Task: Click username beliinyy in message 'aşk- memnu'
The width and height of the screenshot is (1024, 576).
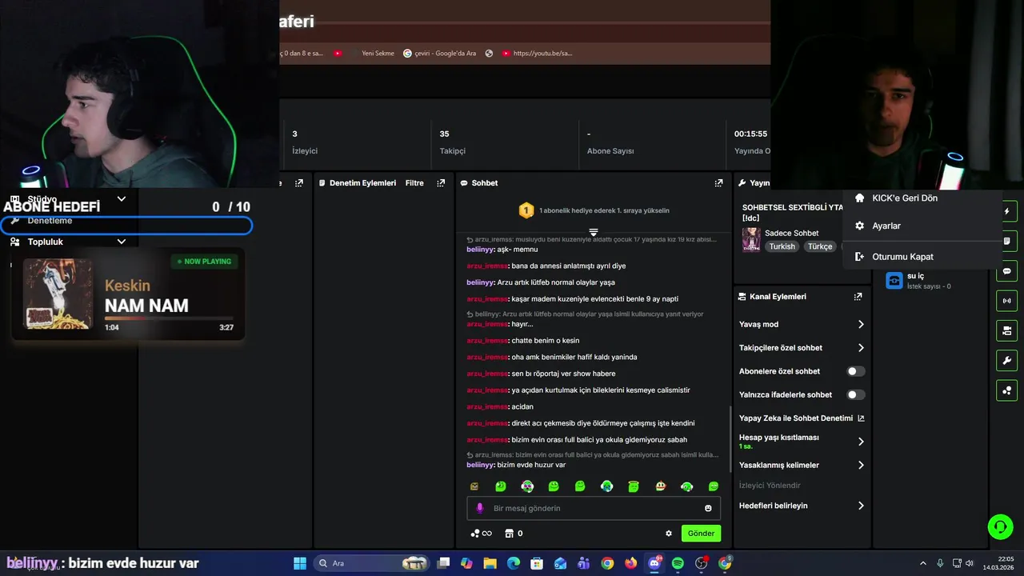Action: coord(480,250)
